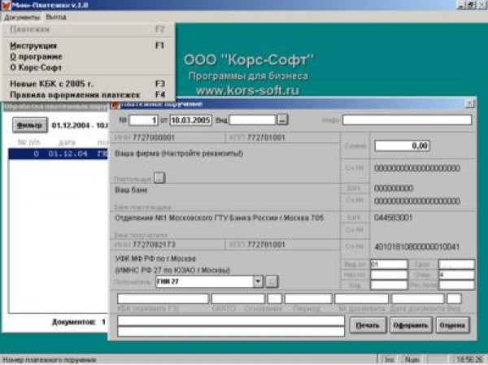Screen dimensions: 488x365
Task: Click the Основание input field
Action: [x=275, y=298]
